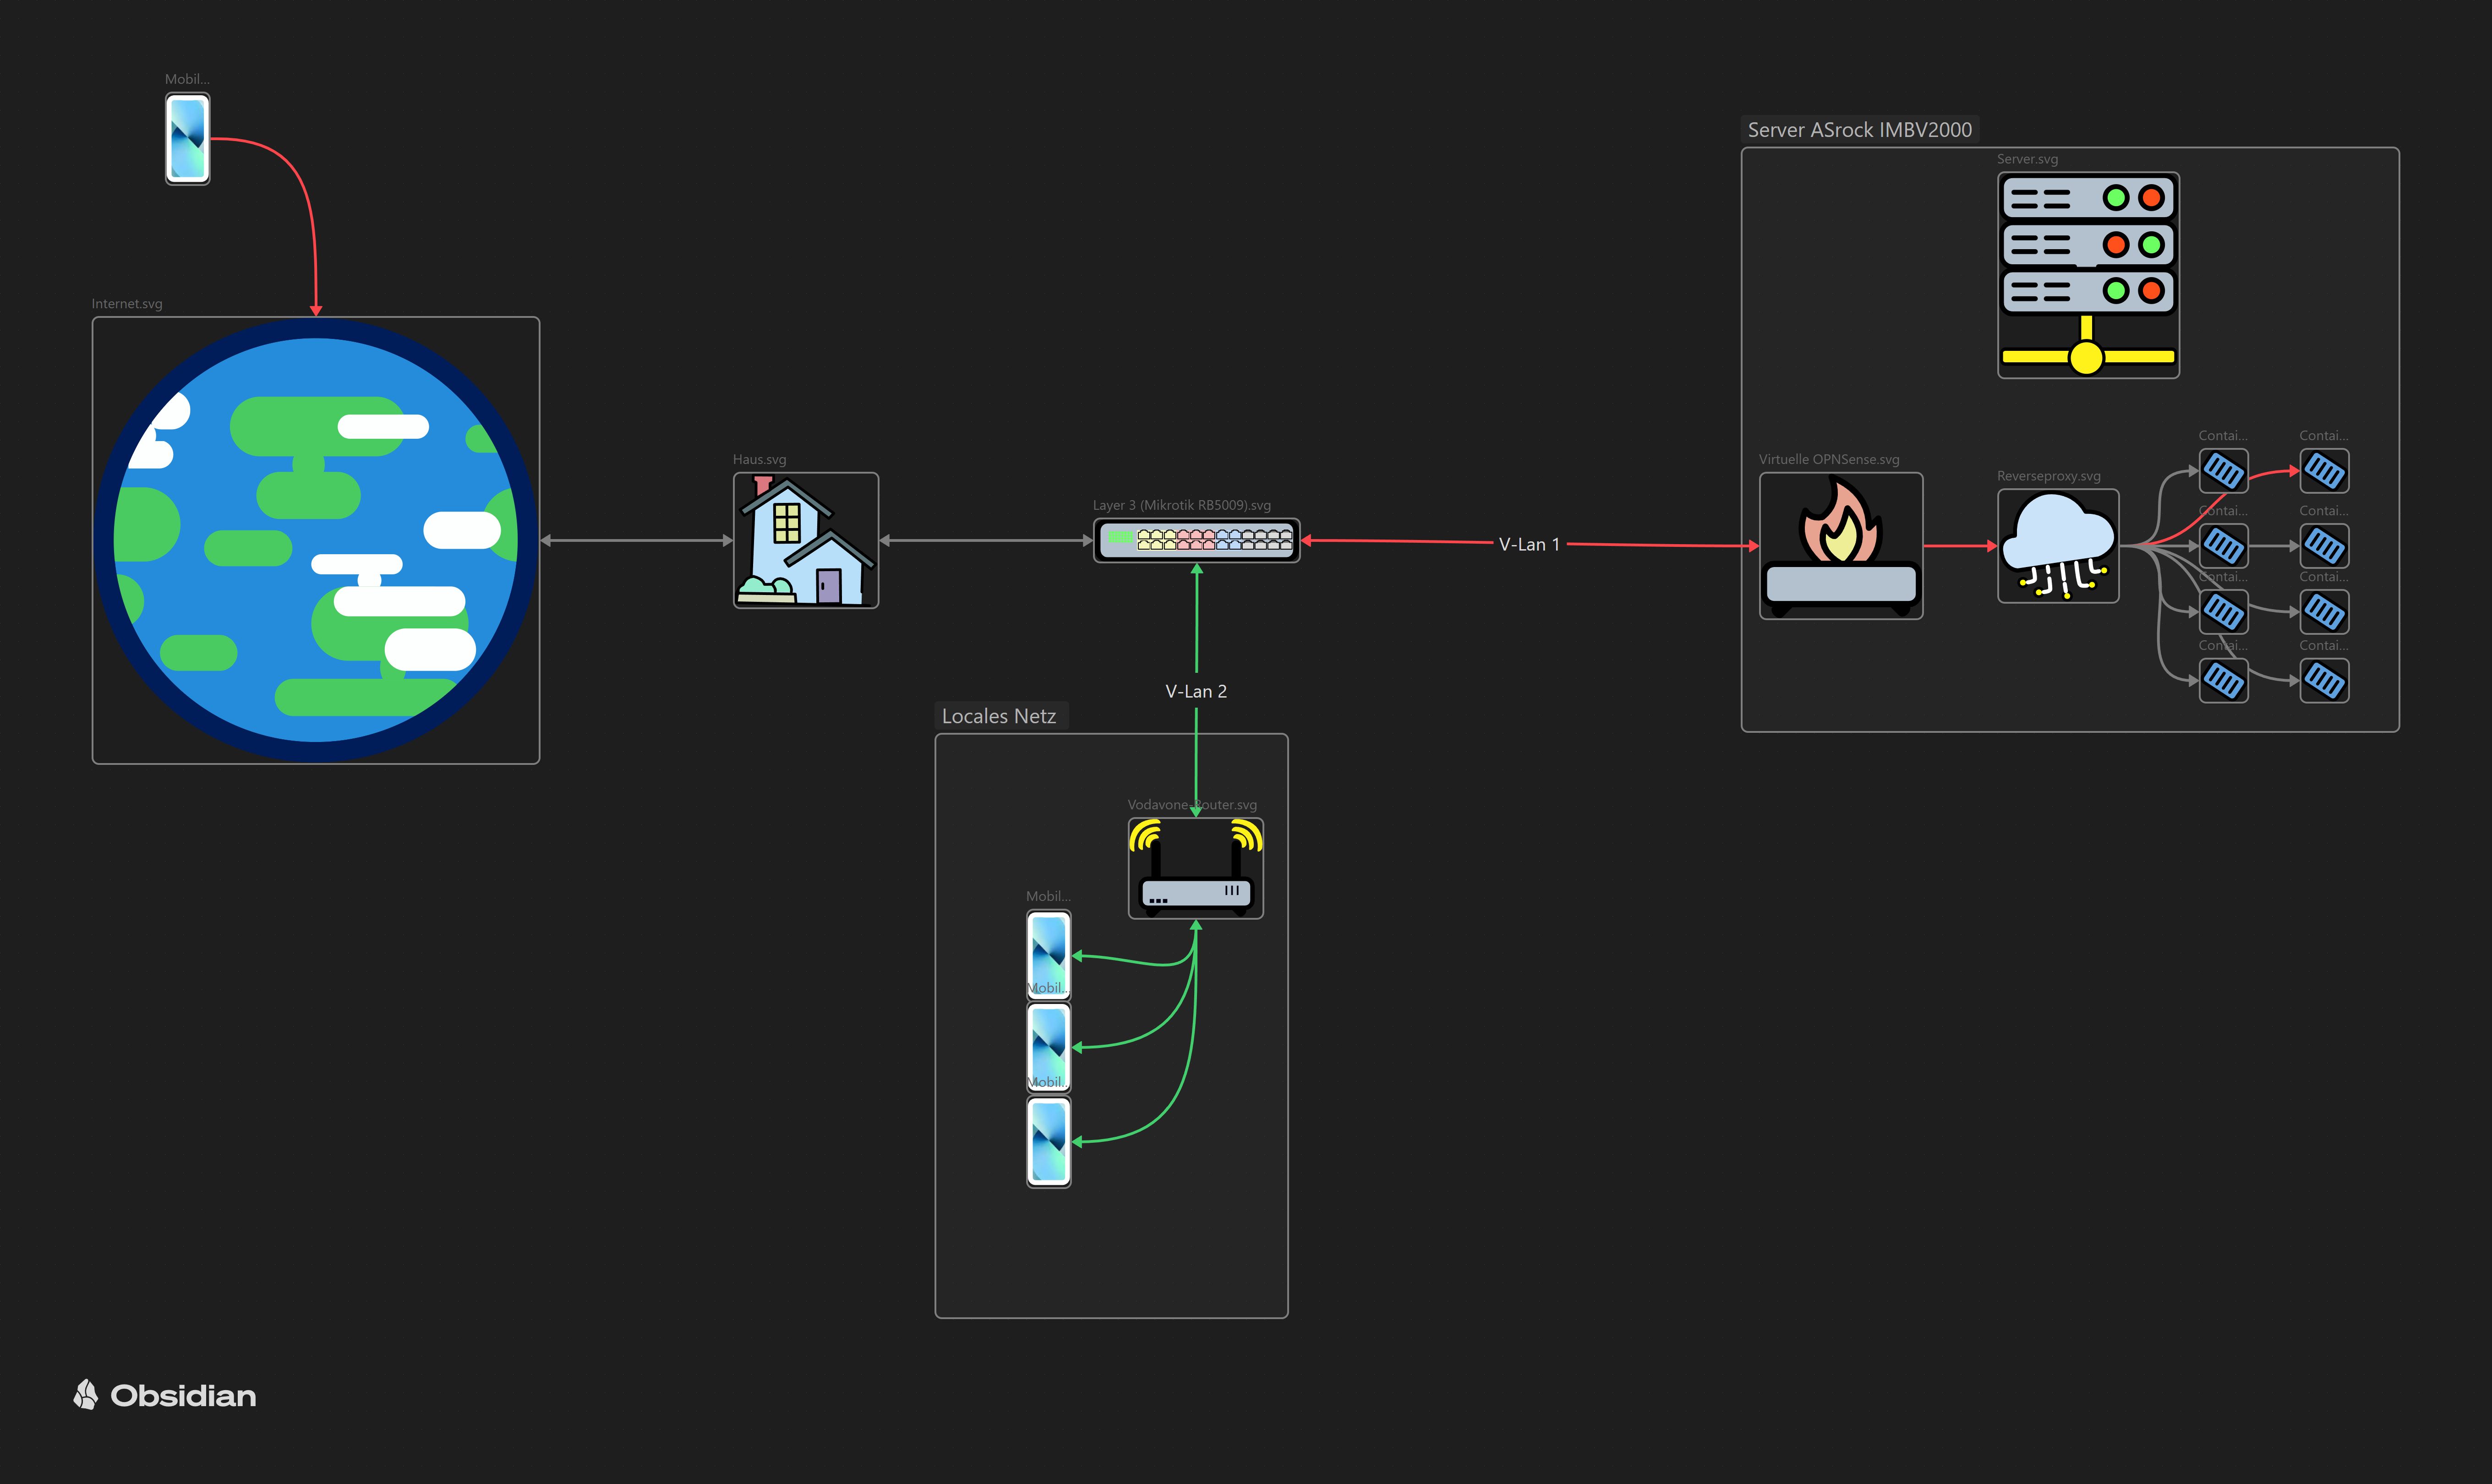Select bottom container in the far right column
The width and height of the screenshot is (2492, 1484).
click(x=2324, y=681)
